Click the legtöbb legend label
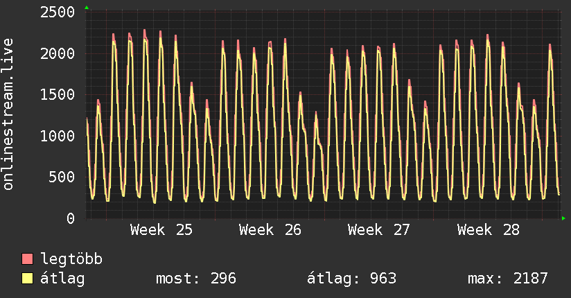 (71, 259)
